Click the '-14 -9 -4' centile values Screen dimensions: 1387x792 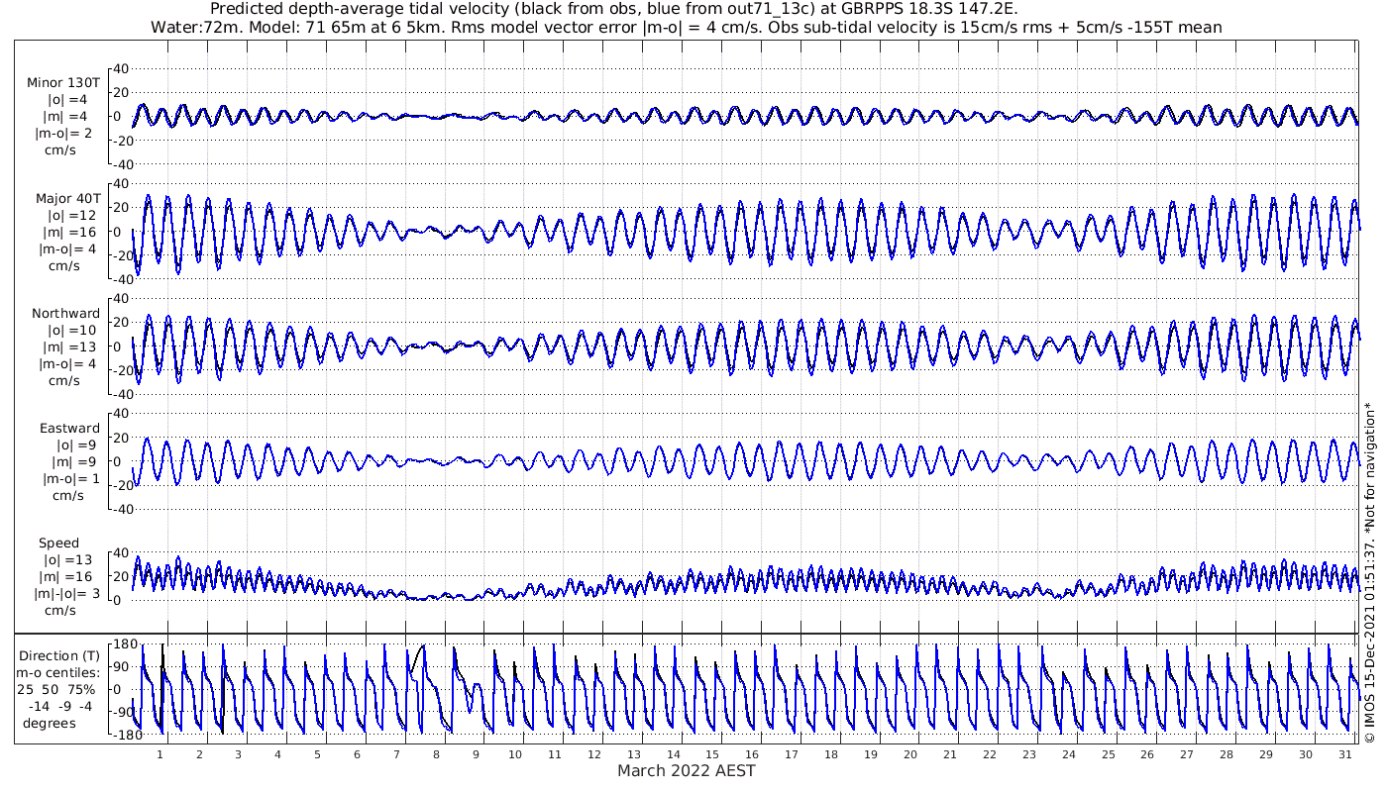59,707
